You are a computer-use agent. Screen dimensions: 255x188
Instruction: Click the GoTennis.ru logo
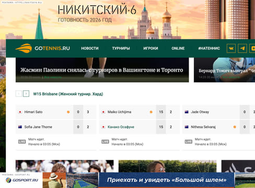pos(42,48)
